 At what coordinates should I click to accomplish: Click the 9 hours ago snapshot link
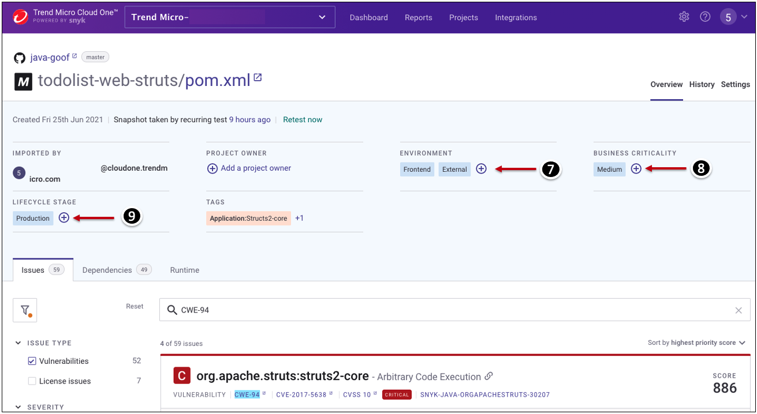pyautogui.click(x=249, y=120)
